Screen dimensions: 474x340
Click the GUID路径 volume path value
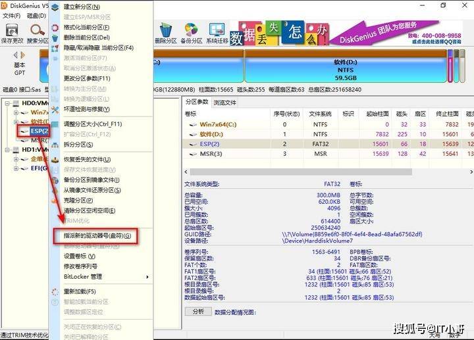pos(352,234)
